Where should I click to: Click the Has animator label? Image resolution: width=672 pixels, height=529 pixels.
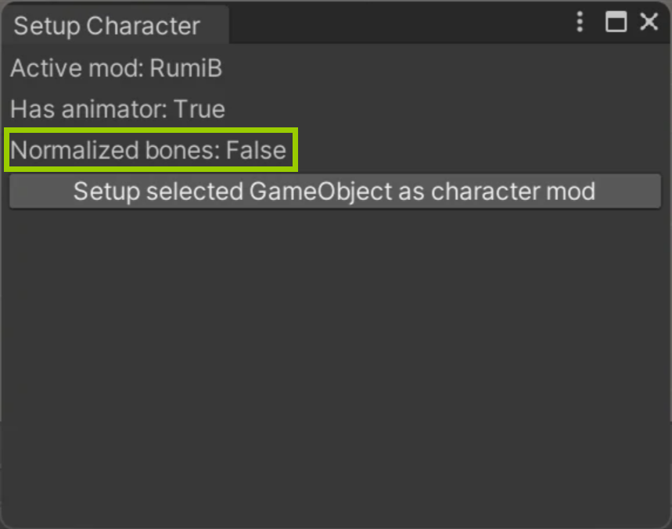pos(88,109)
